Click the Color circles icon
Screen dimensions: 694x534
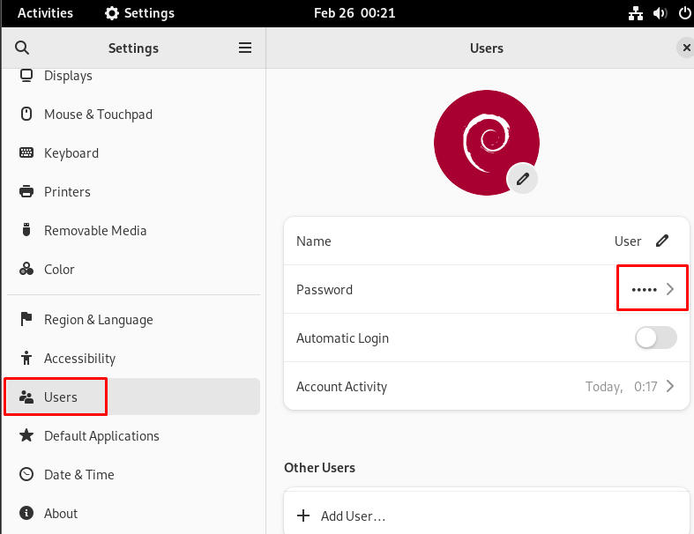[x=26, y=269]
